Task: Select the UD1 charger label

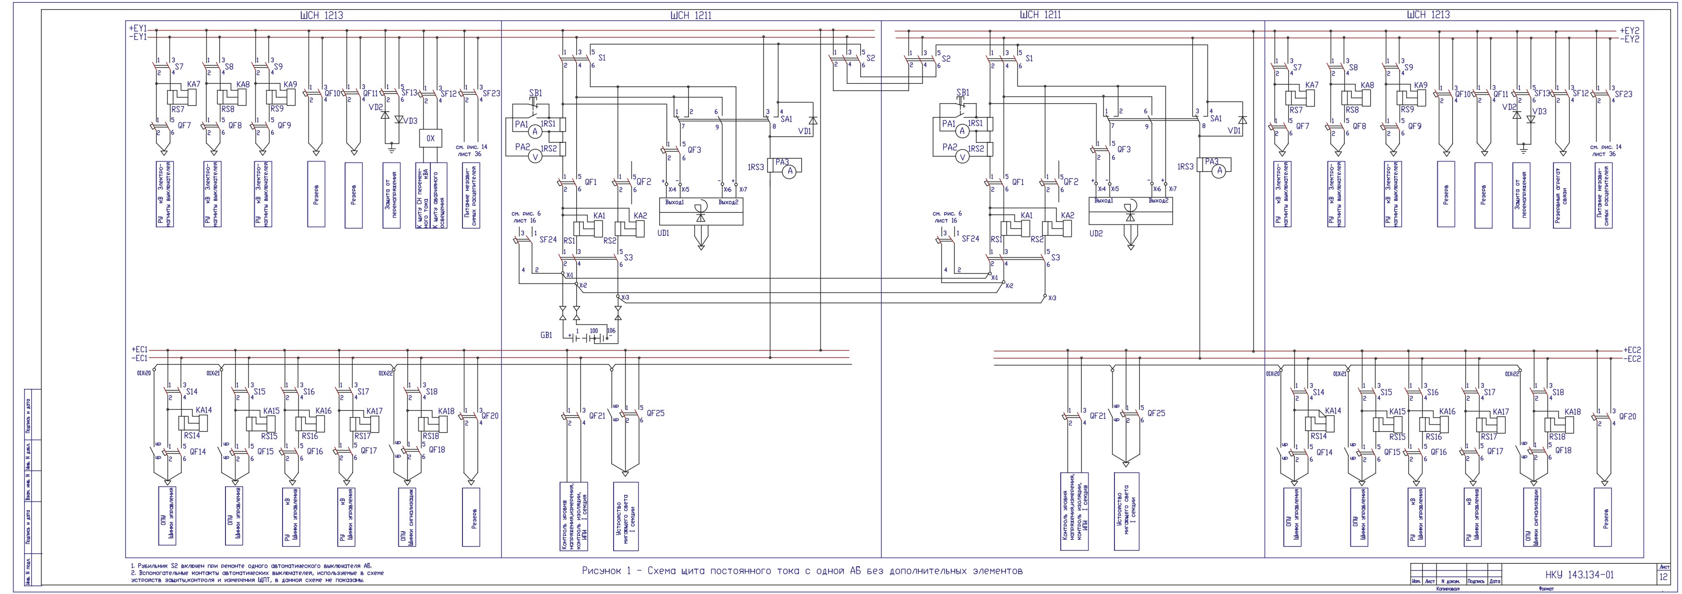Action: coord(663,233)
